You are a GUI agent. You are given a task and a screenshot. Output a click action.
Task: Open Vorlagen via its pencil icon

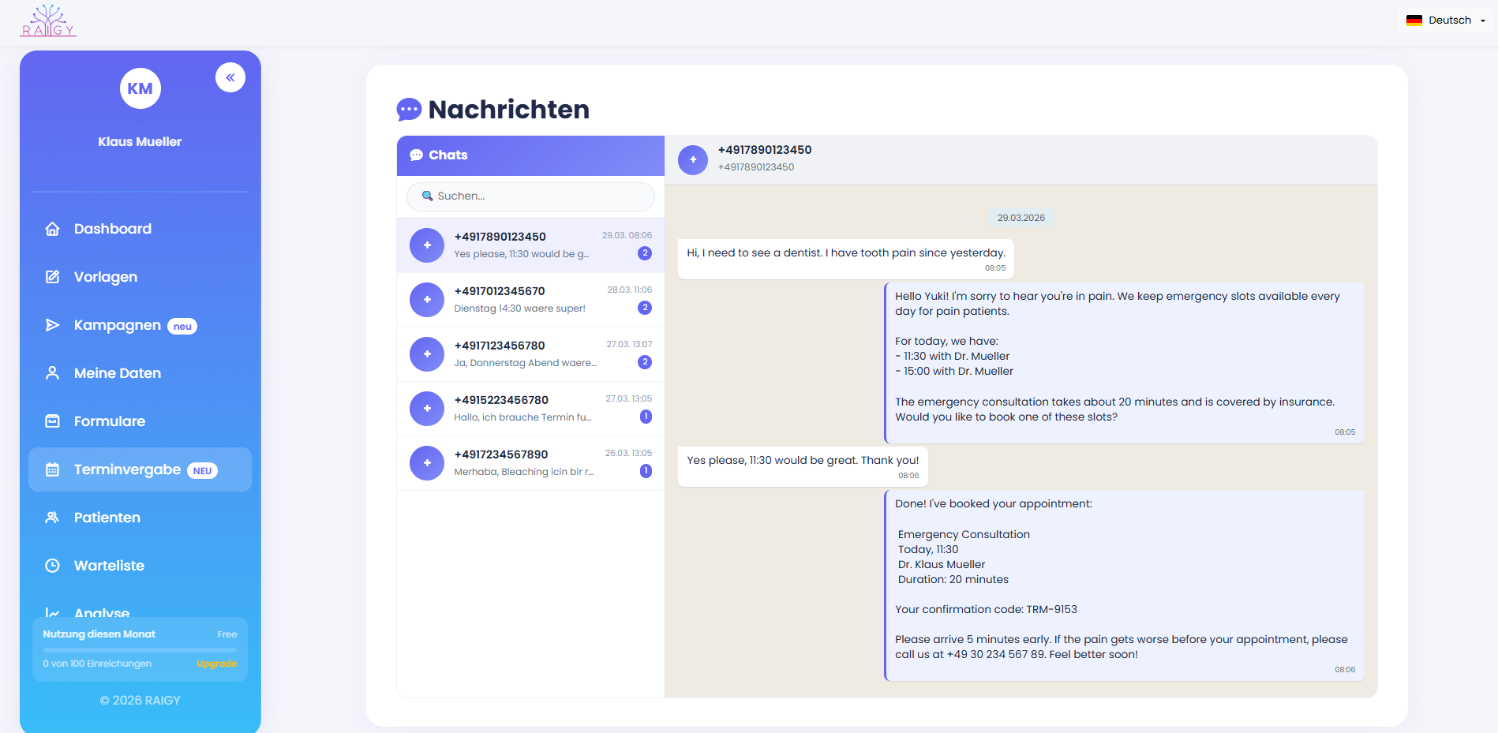[x=52, y=276]
